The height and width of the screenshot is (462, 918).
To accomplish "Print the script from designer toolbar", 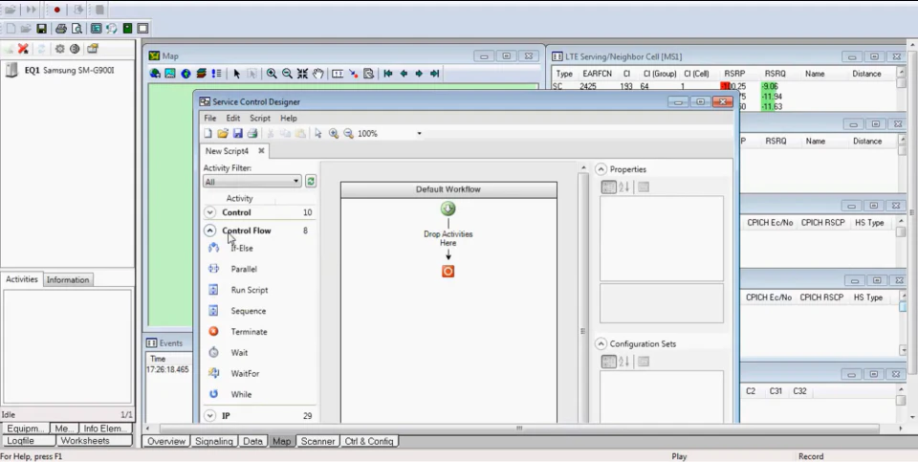I will (252, 134).
